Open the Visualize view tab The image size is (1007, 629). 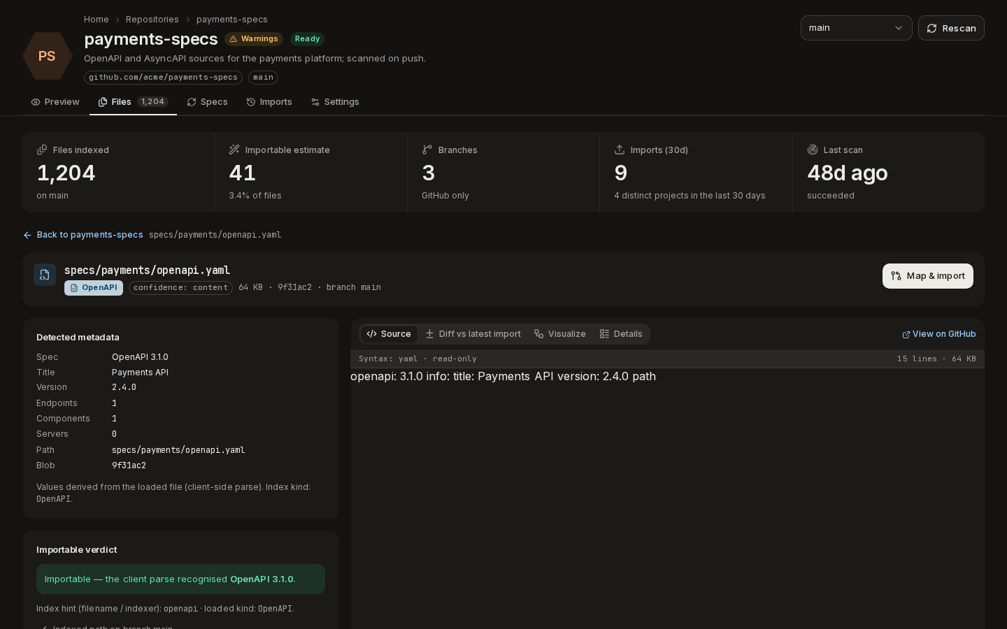point(559,334)
